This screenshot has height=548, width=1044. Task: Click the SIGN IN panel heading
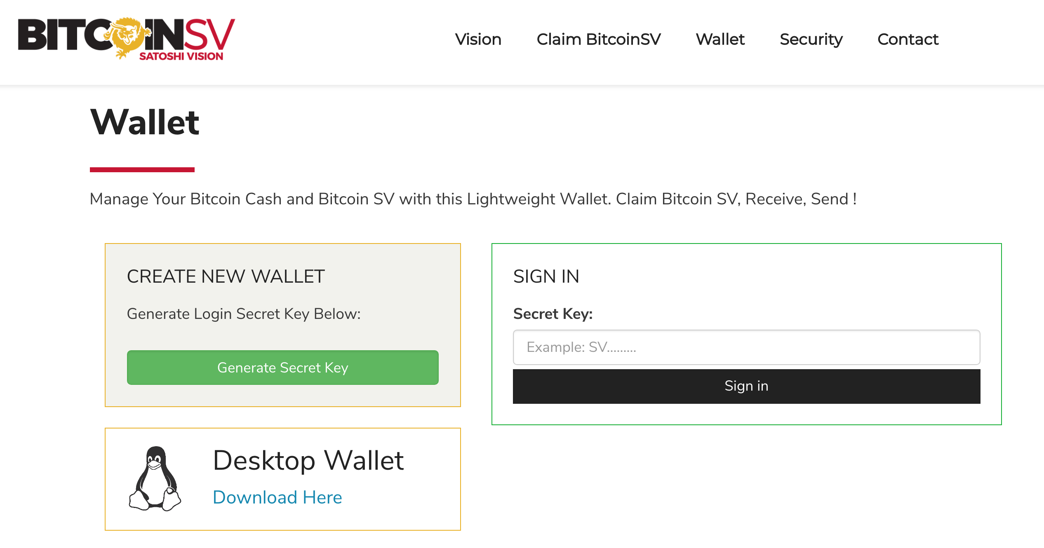click(546, 276)
